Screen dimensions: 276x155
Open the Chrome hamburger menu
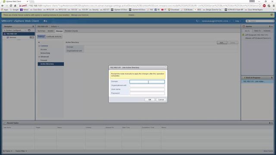pos(274,6)
